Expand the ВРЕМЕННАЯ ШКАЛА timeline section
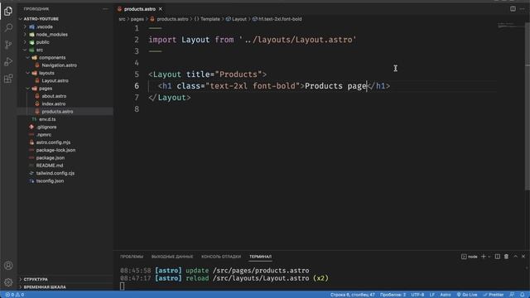The image size is (530, 298). (45, 287)
